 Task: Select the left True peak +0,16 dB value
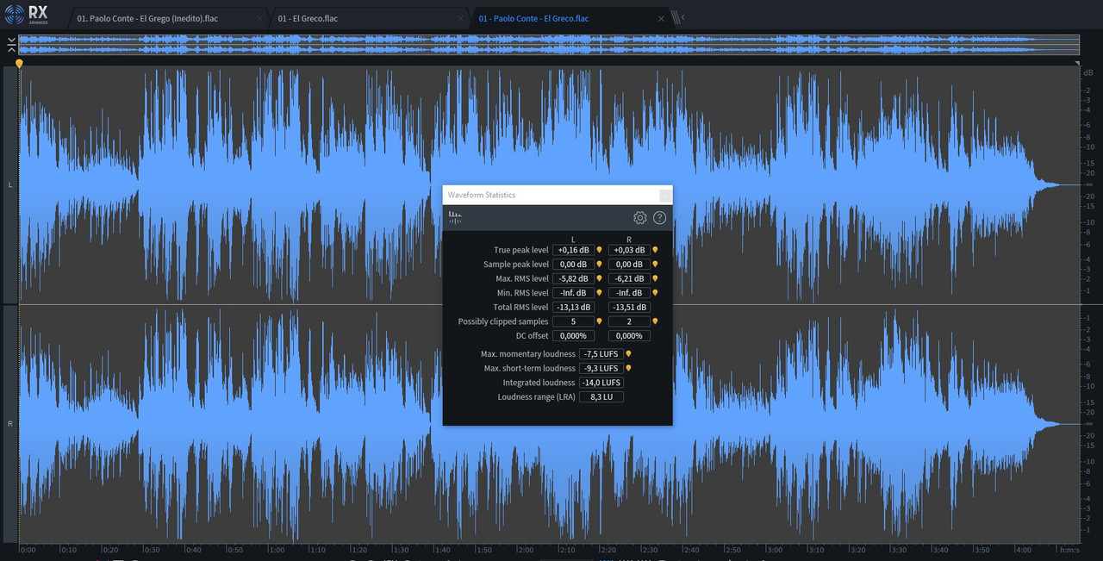pyautogui.click(x=573, y=250)
